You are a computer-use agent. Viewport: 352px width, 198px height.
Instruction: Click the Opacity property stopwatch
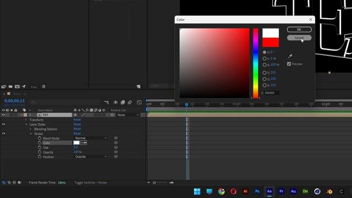[x=40, y=152]
